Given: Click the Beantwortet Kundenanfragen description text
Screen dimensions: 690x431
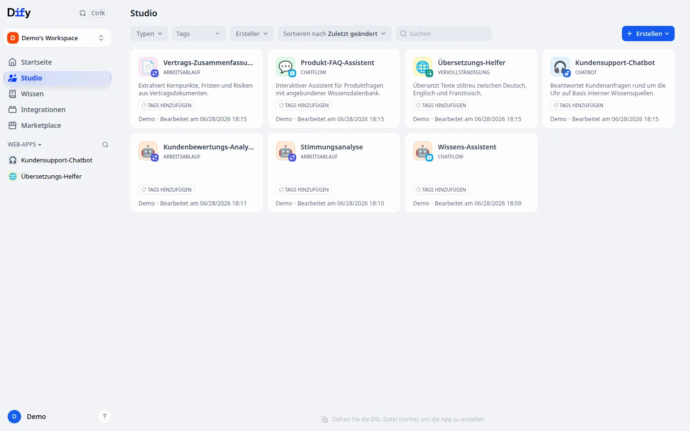Looking at the screenshot, I should 608,90.
